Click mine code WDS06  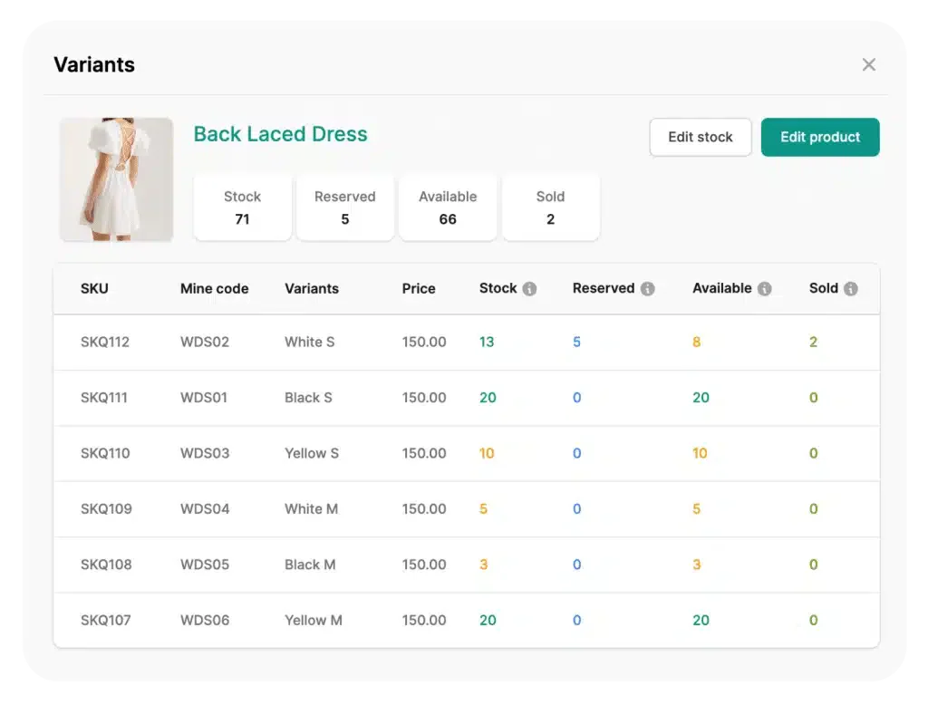click(x=205, y=621)
